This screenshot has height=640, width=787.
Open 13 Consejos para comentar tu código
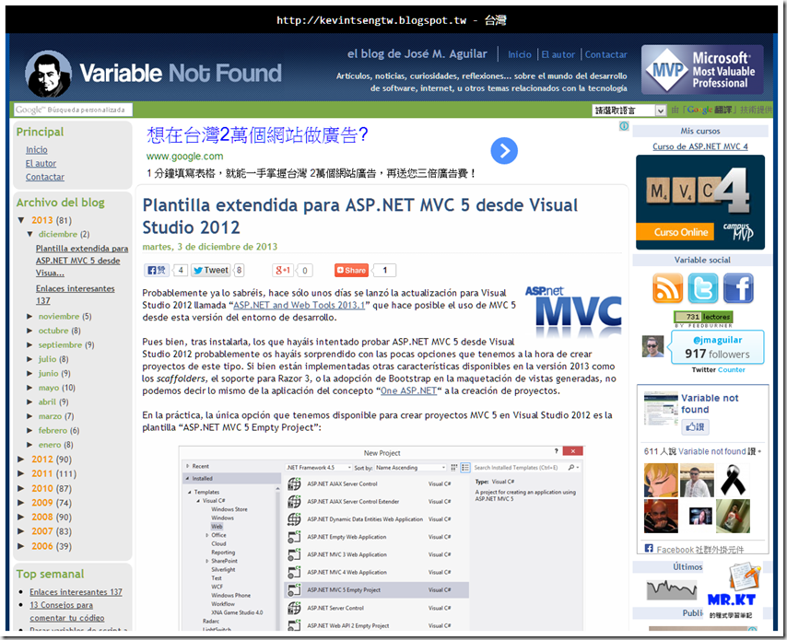tap(66, 611)
